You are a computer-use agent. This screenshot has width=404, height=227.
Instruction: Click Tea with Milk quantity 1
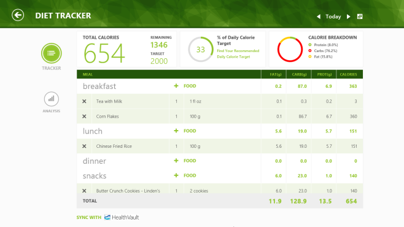click(176, 101)
